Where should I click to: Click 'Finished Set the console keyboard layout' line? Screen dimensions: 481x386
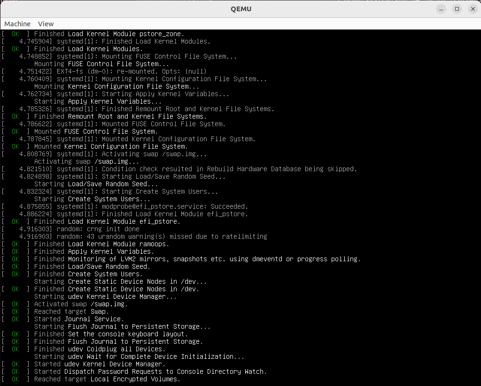click(x=111, y=334)
